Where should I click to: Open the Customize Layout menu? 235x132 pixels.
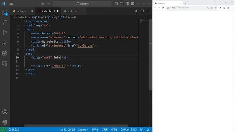point(133,4)
